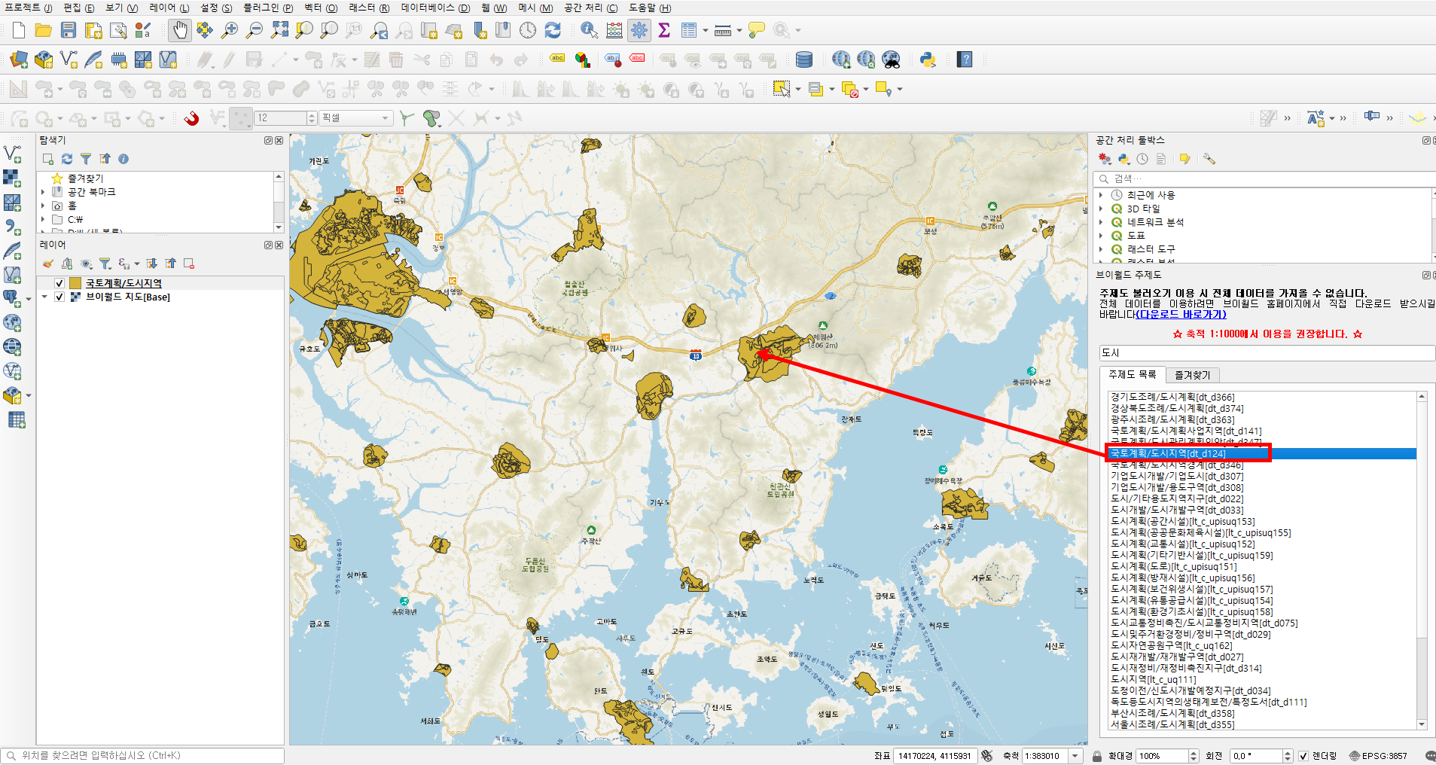Click the 다운로드 바로가기 link
The image size is (1436, 765).
click(x=1181, y=315)
